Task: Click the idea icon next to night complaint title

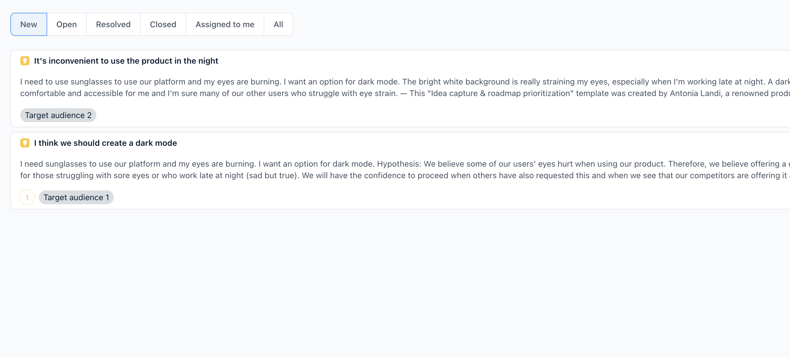Action: pos(25,61)
